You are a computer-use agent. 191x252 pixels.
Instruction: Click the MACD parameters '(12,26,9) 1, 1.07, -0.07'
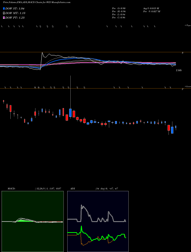[48, 189]
